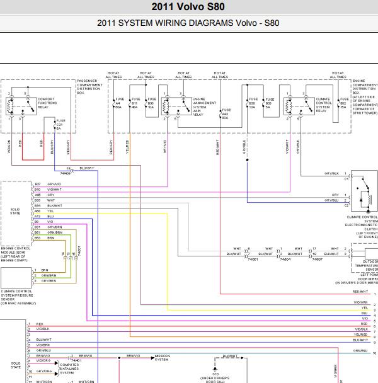The image size is (378, 383).
Task: Select the "ENGINE MANAGEMENT SYSTEM MAIN RELAY" label
Action: point(205,106)
